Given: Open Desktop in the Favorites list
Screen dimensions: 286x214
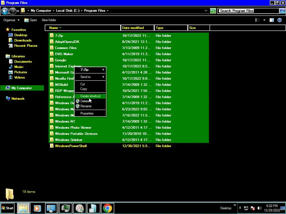Looking at the screenshot, I should pos(21,35).
